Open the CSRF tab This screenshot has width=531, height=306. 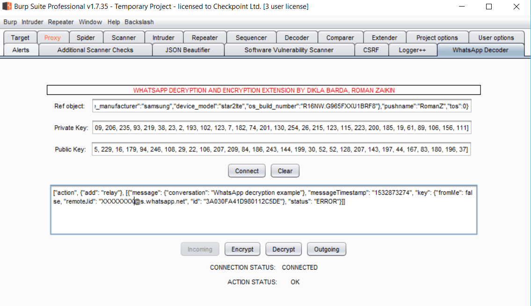[371, 50]
